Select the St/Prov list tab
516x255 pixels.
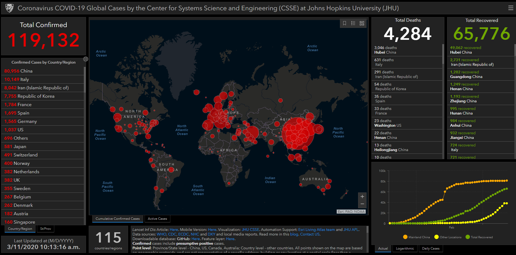[46, 229]
